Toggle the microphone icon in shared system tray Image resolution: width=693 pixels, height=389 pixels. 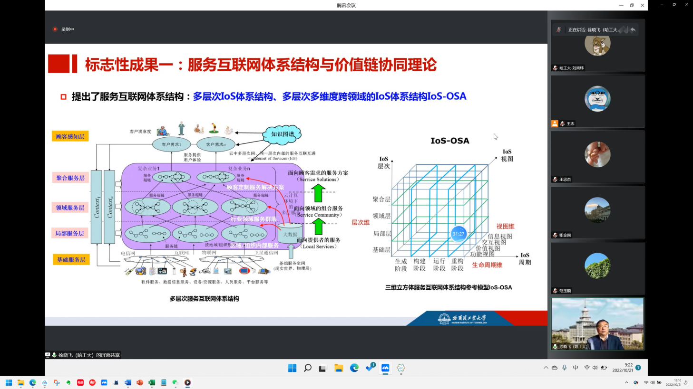point(565,368)
